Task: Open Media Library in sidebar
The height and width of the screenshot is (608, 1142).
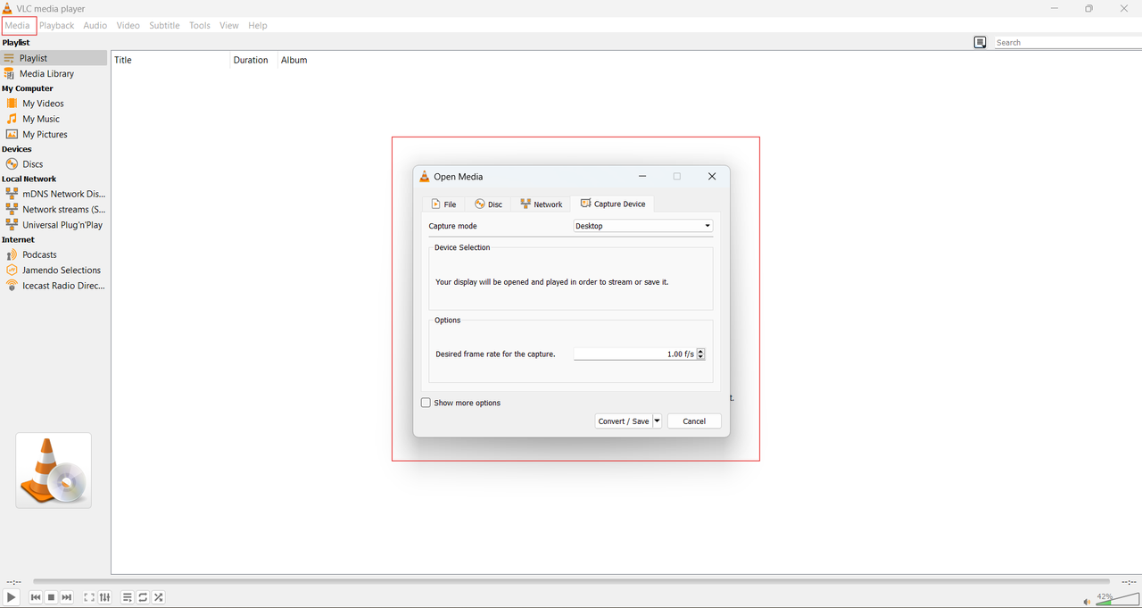Action: coord(54,74)
